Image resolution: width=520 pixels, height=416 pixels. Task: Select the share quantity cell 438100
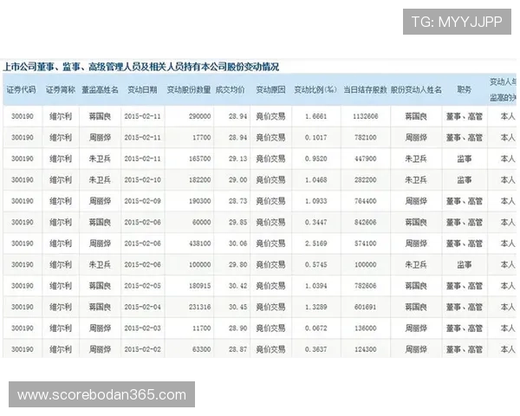point(200,244)
